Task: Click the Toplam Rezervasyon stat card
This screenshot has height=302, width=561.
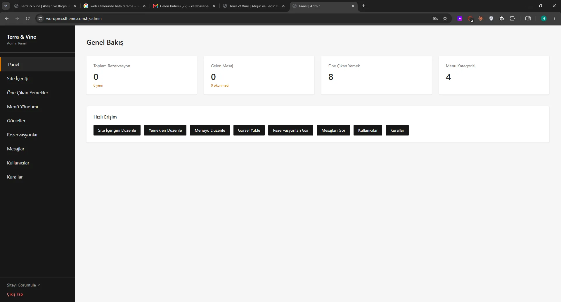Action: click(x=142, y=75)
